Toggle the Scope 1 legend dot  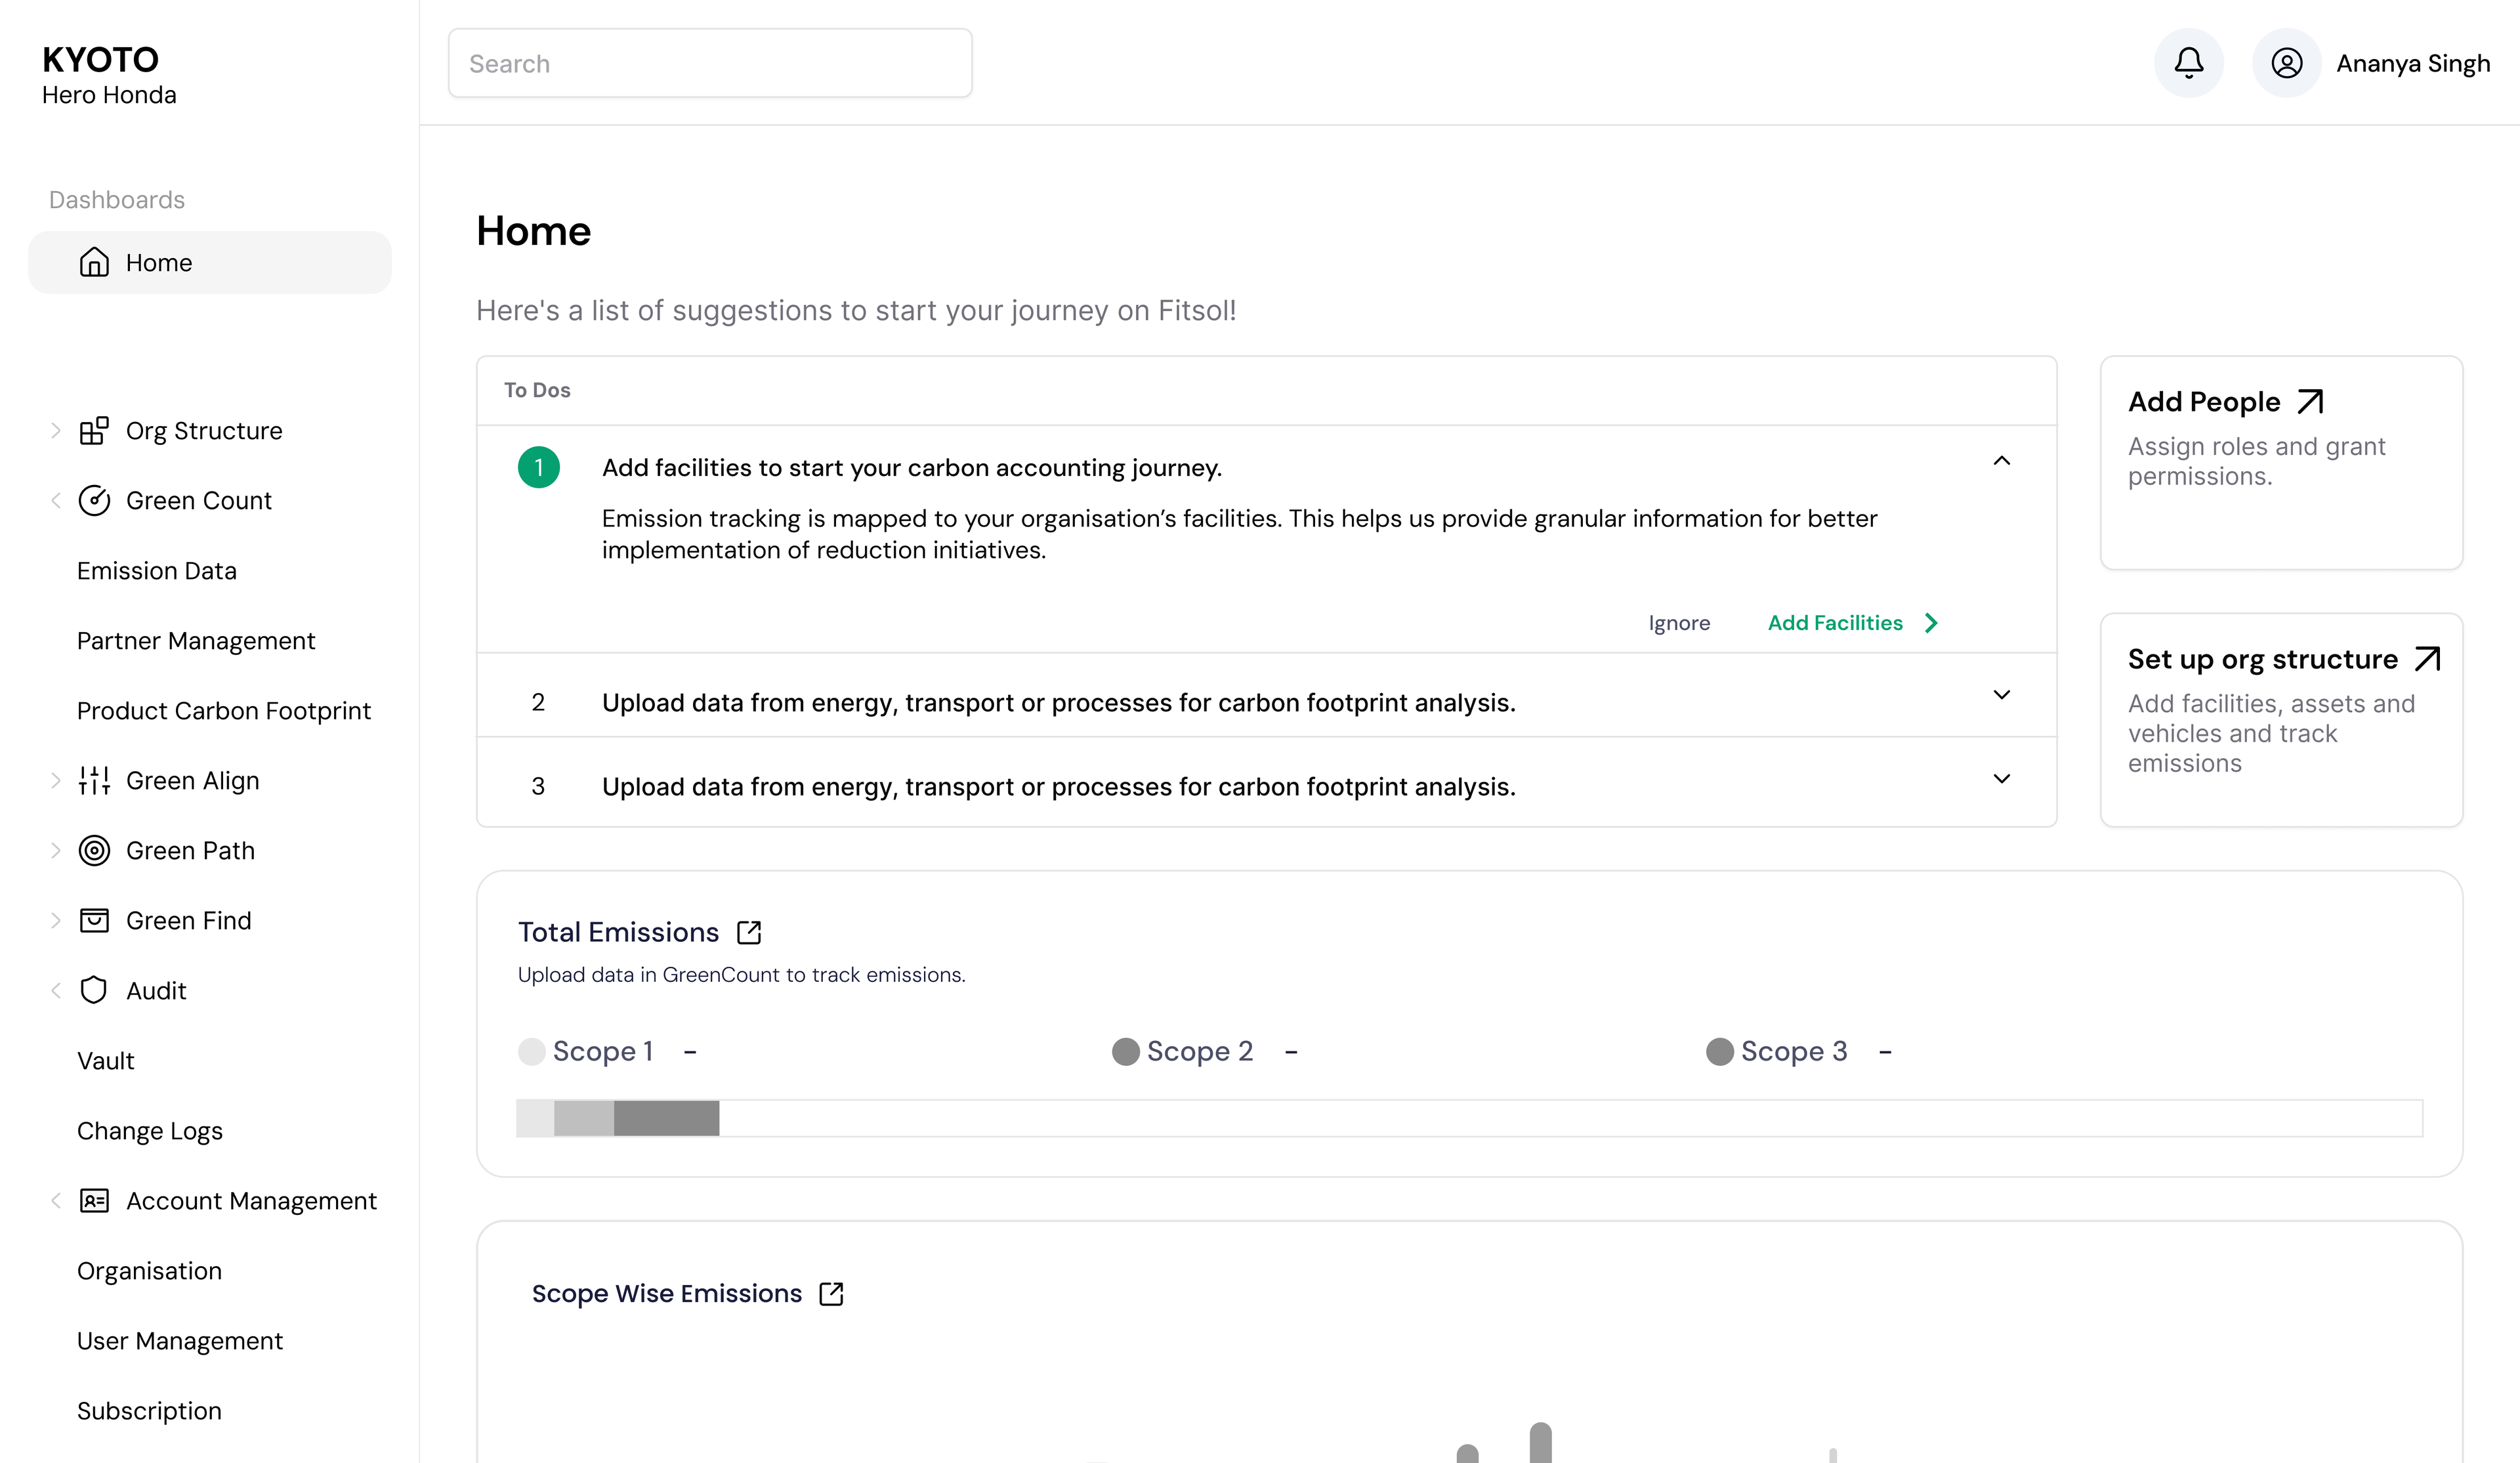531,1051
